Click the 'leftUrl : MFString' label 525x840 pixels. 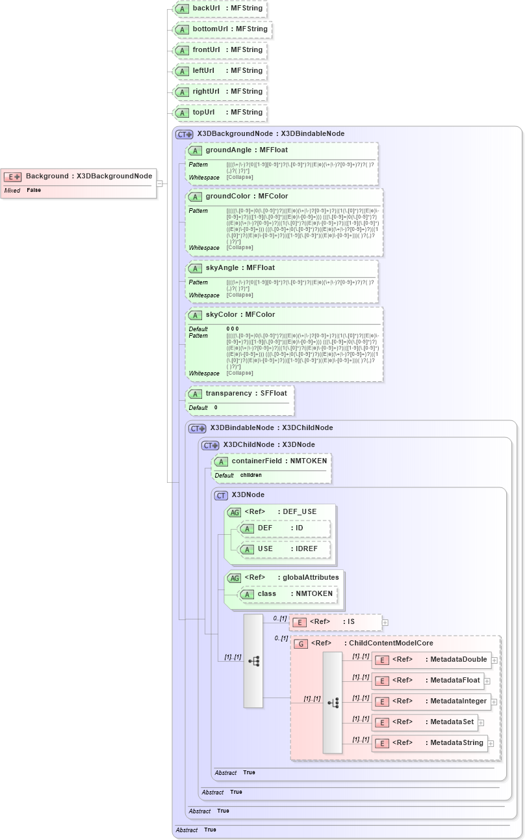(x=227, y=71)
